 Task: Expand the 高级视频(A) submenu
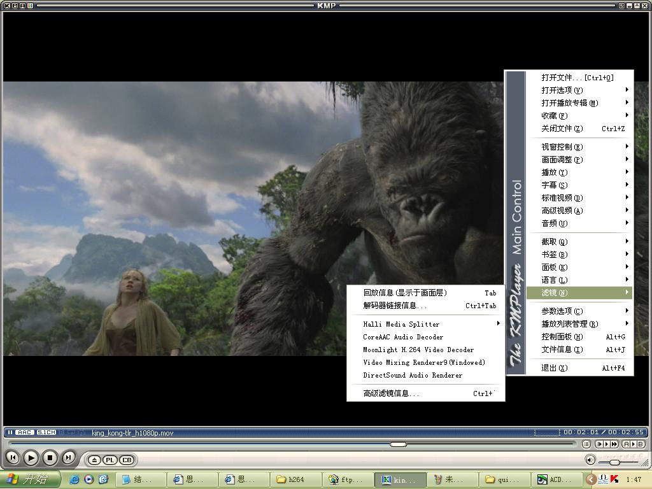tap(579, 211)
